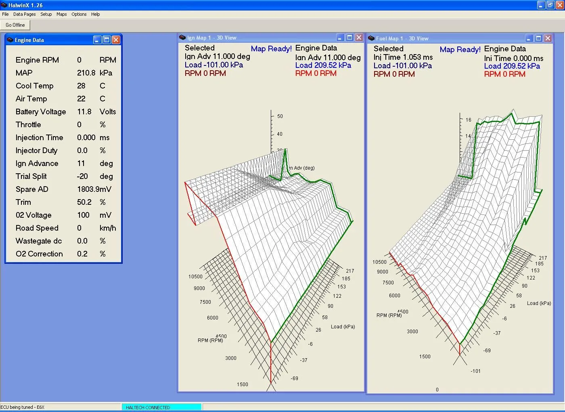The width and height of the screenshot is (565, 412).
Task: Click the Haltech Connected status indicator
Action: pos(161,407)
